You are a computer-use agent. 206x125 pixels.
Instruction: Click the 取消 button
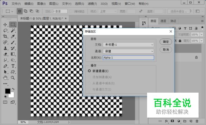click(166, 50)
